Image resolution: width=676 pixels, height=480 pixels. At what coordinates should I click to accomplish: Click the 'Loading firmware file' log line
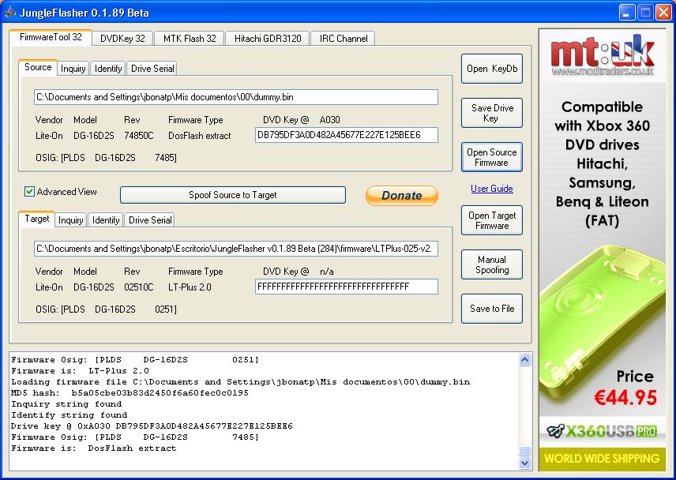241,382
